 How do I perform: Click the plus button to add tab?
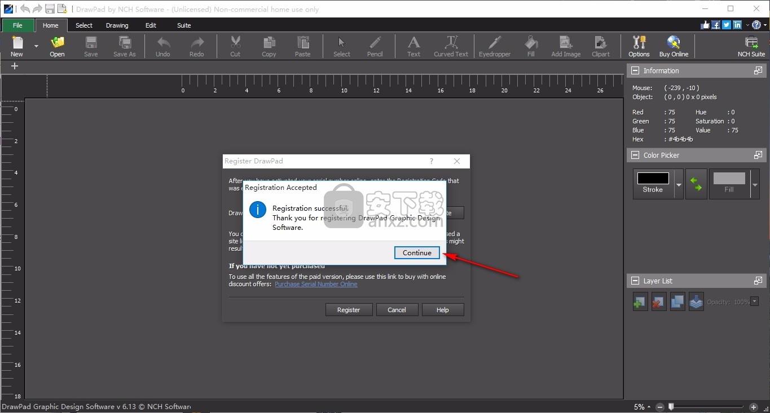point(15,66)
